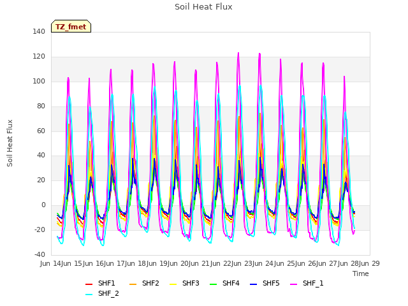The height and width of the screenshot is (306, 408).
Task: Click the 100 y-axis tick label
Action: [x=39, y=81]
